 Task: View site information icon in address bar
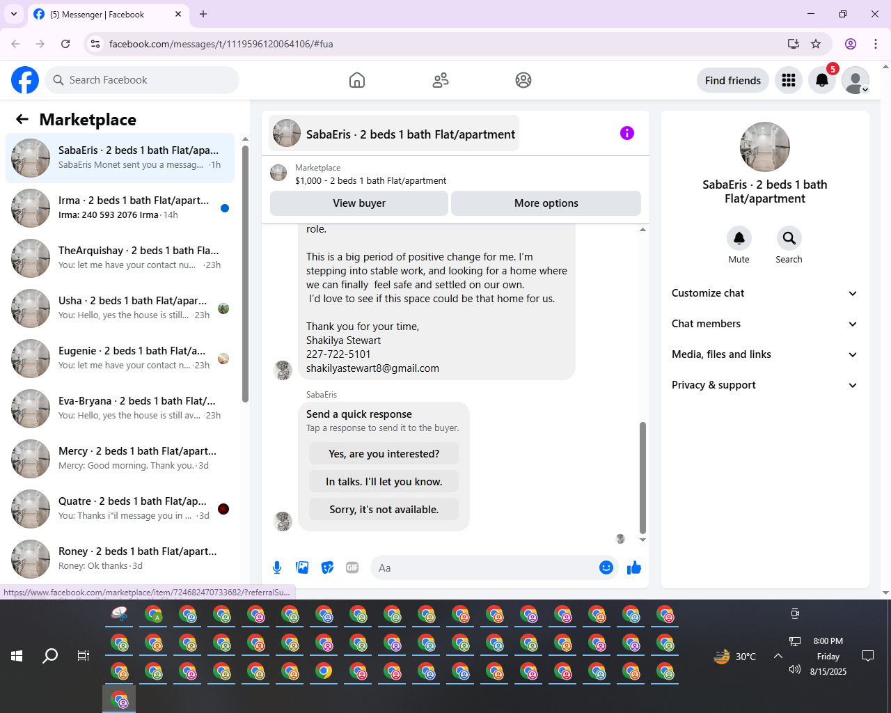[x=96, y=44]
